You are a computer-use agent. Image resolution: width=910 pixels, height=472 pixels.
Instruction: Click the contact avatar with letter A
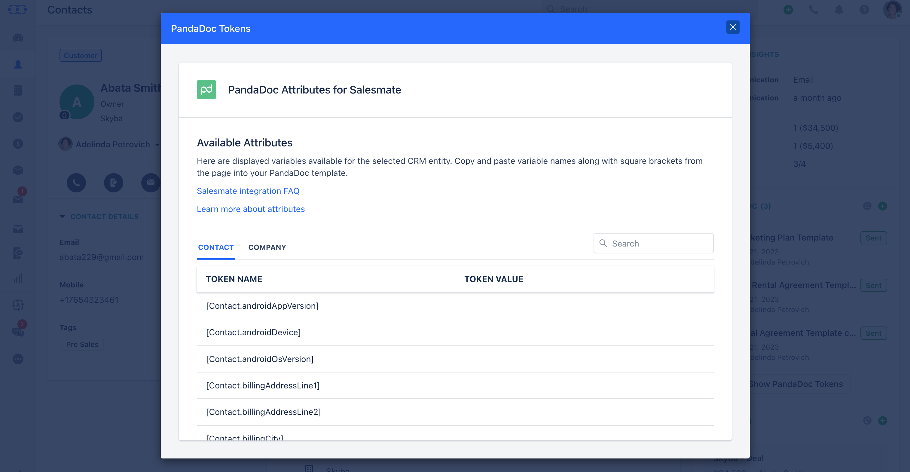pyautogui.click(x=77, y=102)
